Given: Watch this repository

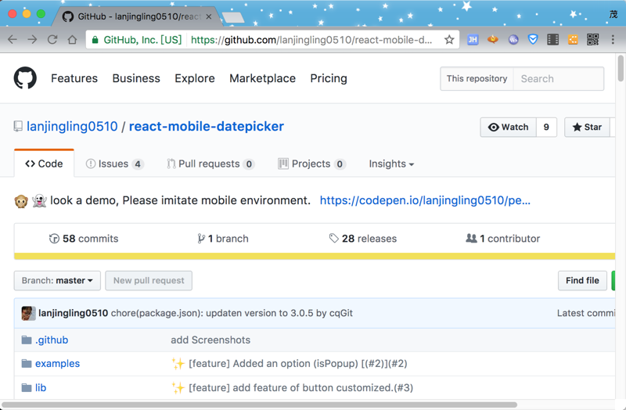Looking at the screenshot, I should click(x=509, y=128).
